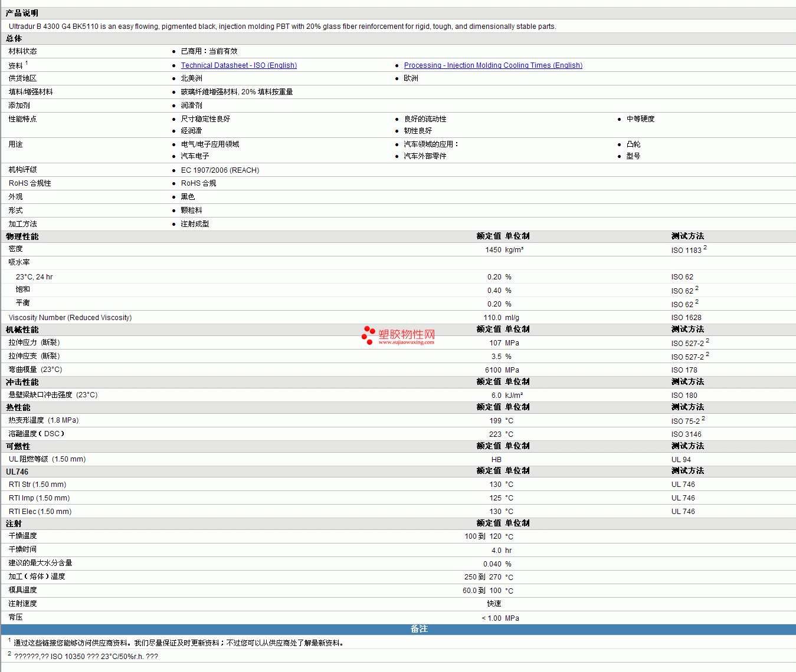Screen dimensions: 796x672
Task: Click the 物理性能 section header
Action: coord(22,236)
